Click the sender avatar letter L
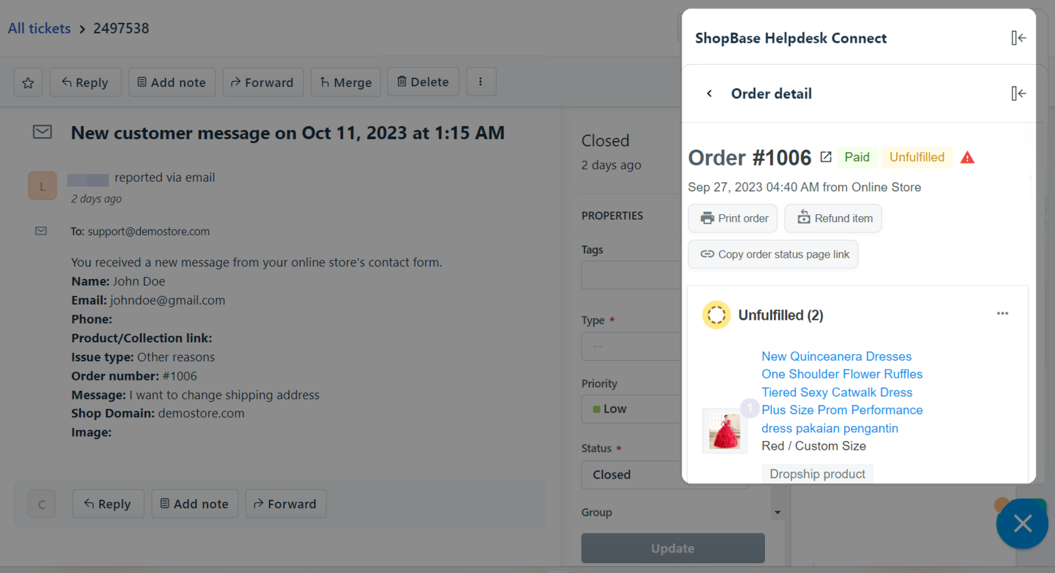This screenshot has width=1055, height=573. (42, 186)
